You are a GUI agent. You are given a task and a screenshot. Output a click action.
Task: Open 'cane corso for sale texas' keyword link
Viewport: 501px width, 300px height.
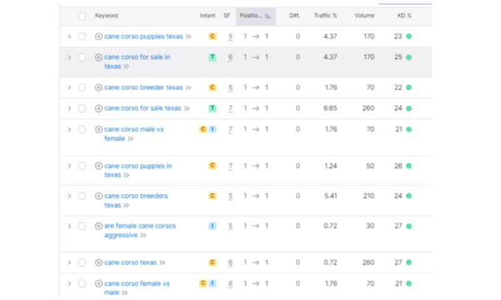coord(143,109)
